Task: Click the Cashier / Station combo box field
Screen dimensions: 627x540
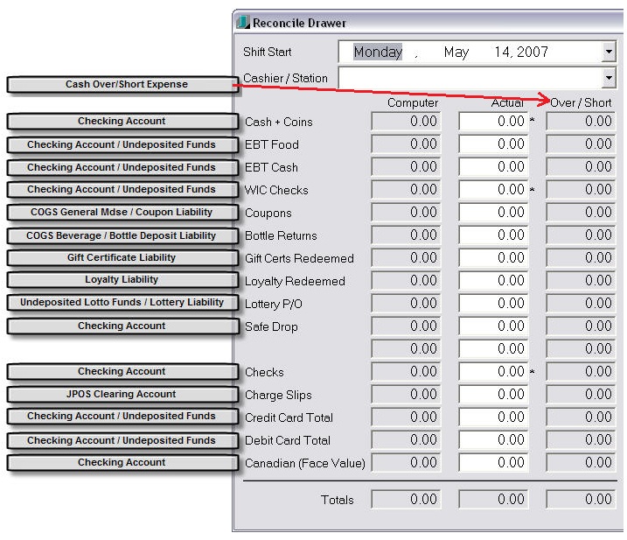Action: pyautogui.click(x=477, y=78)
